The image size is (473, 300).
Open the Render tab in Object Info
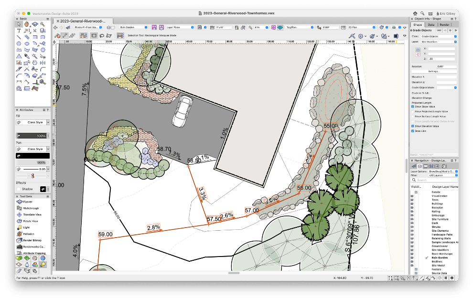[x=444, y=24]
